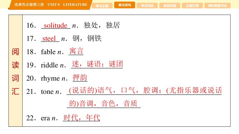Click the UNIT 8 LITERATURE header banner
This screenshot has height=134, width=239.
[x=51, y=5]
